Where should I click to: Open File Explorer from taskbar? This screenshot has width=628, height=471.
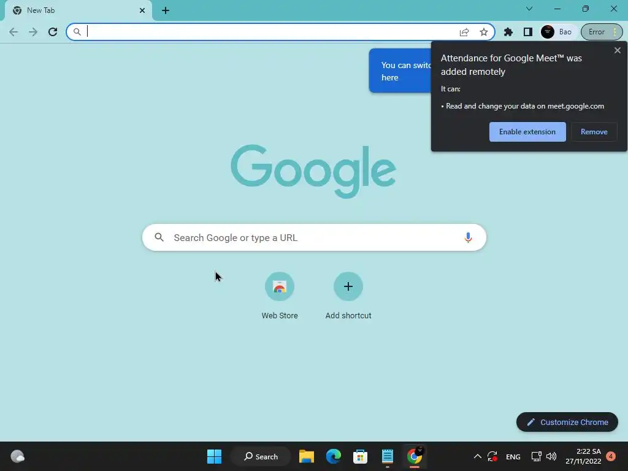(307, 456)
